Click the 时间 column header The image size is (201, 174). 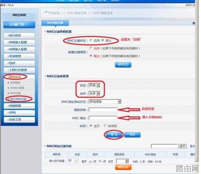(175, 154)
